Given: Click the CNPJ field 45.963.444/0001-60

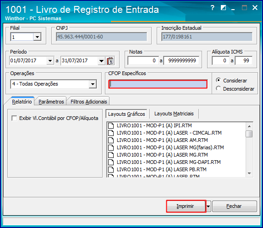Looking at the screenshot, I should tap(101, 37).
